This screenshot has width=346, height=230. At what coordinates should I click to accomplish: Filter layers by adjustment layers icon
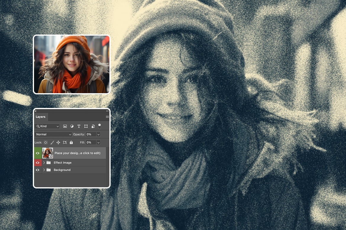coord(72,126)
